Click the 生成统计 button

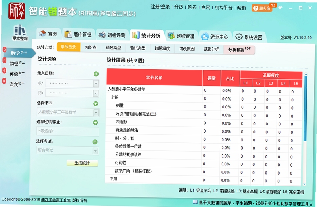point(82,163)
